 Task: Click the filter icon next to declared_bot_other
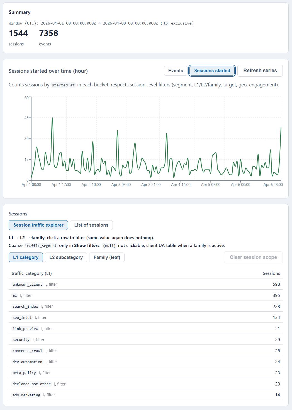[x=60, y=384]
